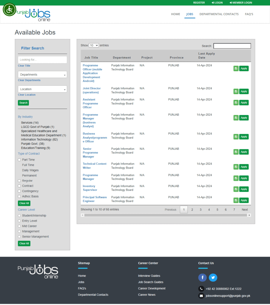The image size is (270, 305).
Task: Click the green Search filter button
Action: pos(23,103)
